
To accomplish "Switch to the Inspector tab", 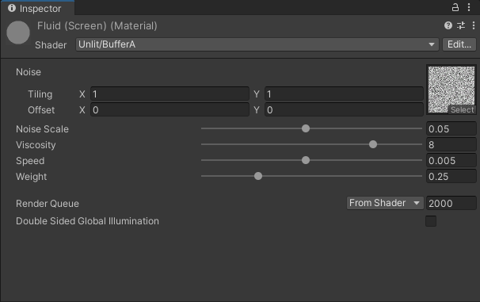I will click(x=37, y=8).
